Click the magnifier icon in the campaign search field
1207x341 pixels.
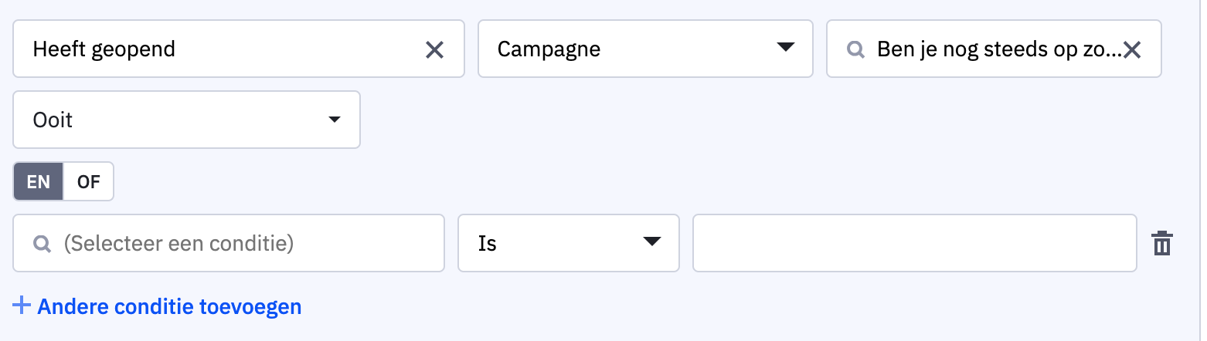click(x=855, y=50)
